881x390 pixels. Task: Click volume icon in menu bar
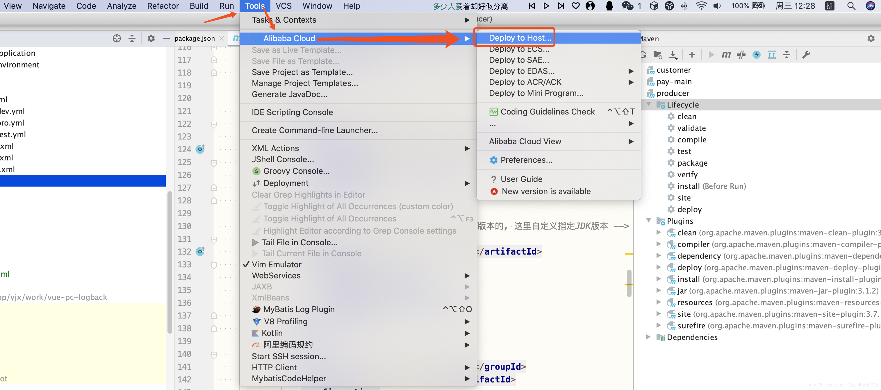(x=717, y=6)
